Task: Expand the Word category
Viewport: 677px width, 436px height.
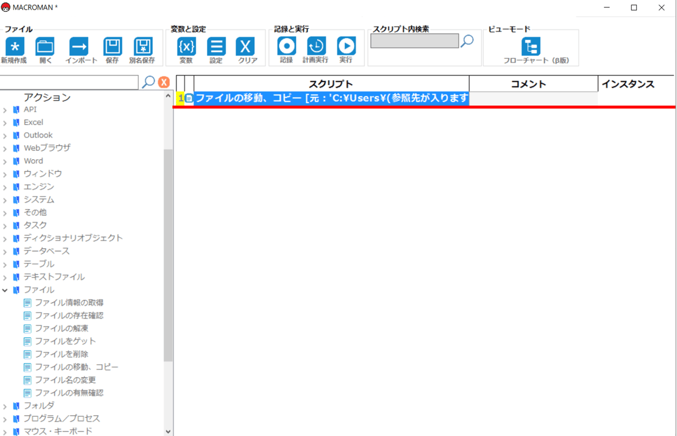Action: [5, 161]
